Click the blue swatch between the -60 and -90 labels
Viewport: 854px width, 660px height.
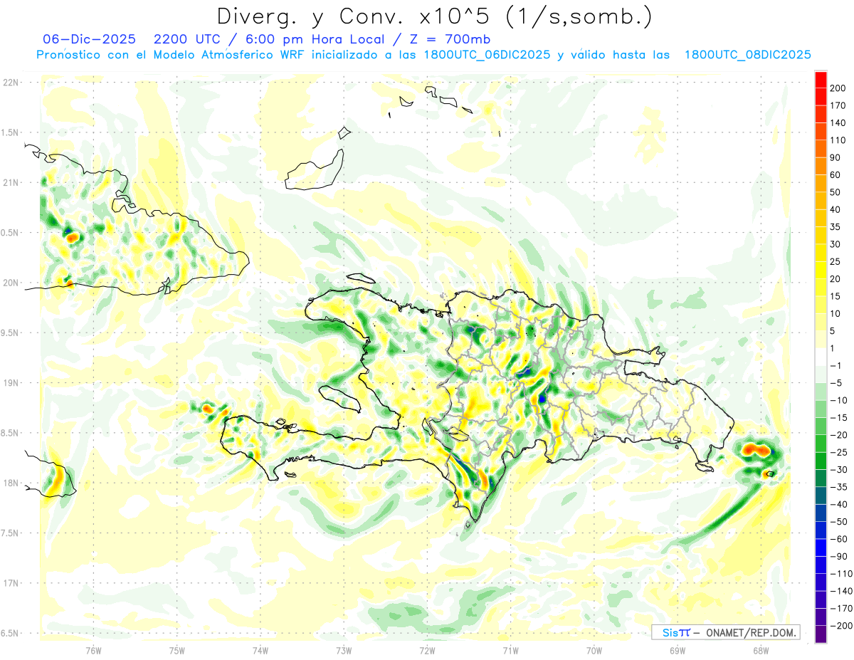coord(821,548)
